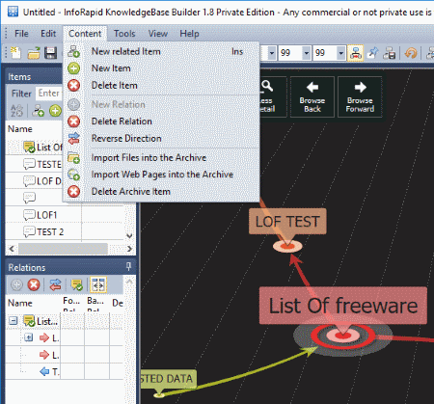Open the second 99 combo box dropdown arrow
434x404 pixels.
pos(340,53)
